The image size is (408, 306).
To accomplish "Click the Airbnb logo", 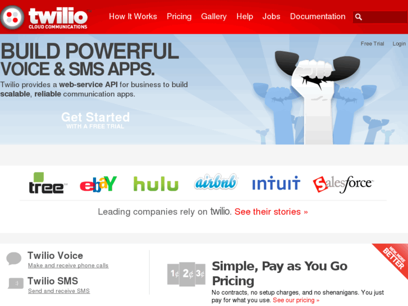I will click(216, 182).
